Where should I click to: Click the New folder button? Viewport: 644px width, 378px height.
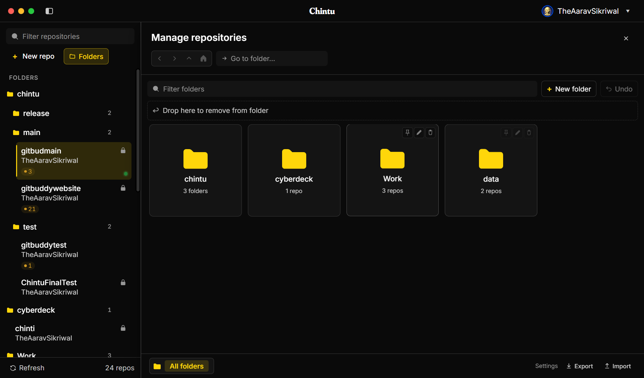click(569, 89)
